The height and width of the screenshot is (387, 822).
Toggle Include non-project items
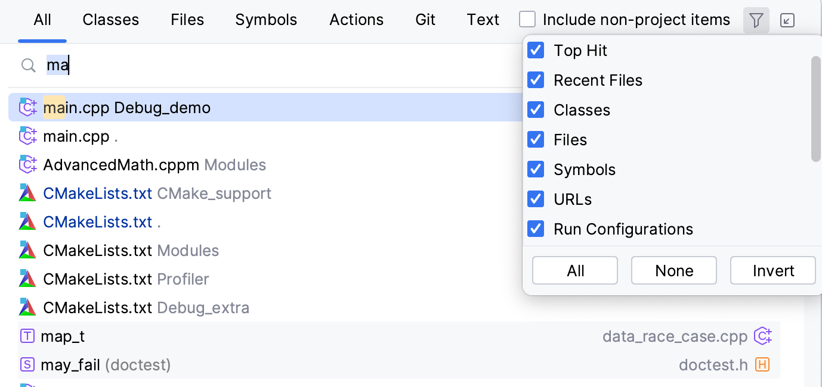(527, 19)
